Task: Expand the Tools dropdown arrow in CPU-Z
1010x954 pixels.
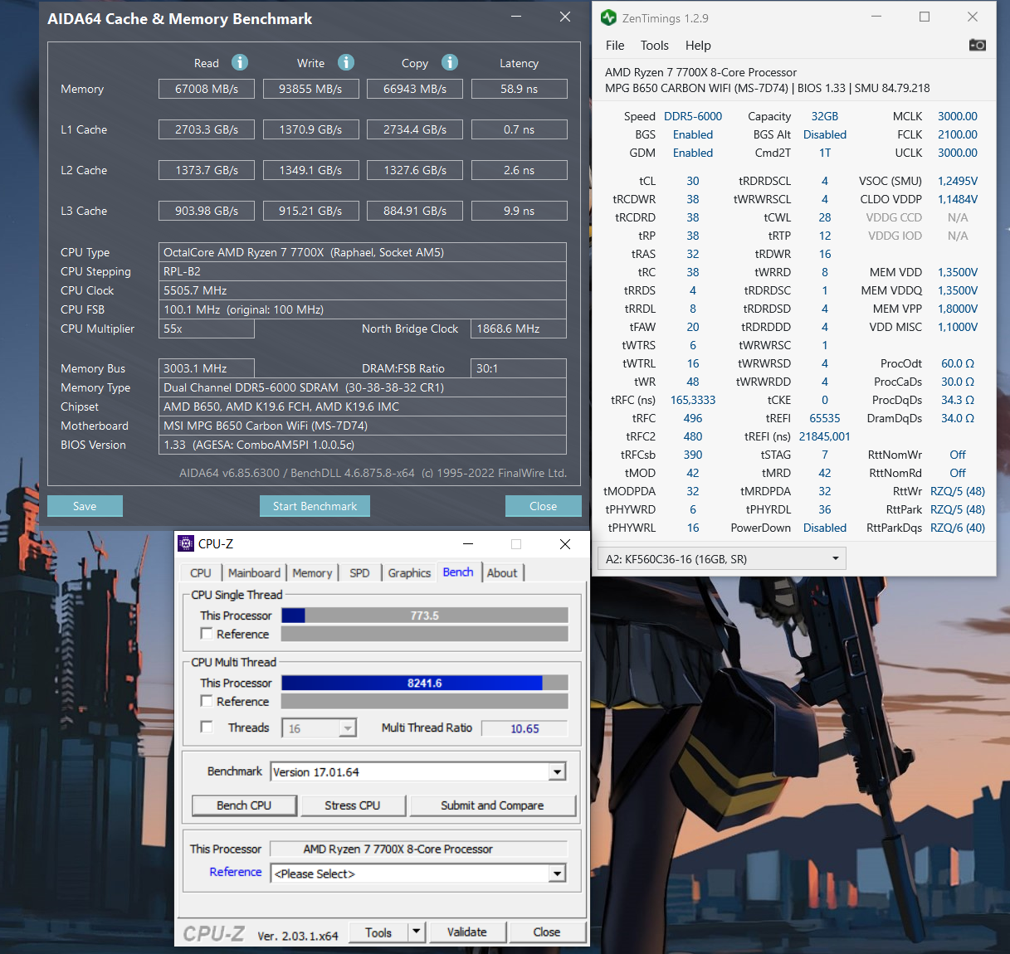Action: 417,932
